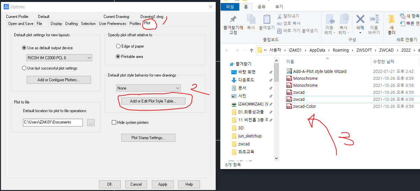Click the Move to (이동 위치) icon
The height and width of the screenshot is (191, 420).
(330, 19)
